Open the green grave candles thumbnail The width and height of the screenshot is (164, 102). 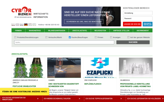pyautogui.click(x=28, y=68)
